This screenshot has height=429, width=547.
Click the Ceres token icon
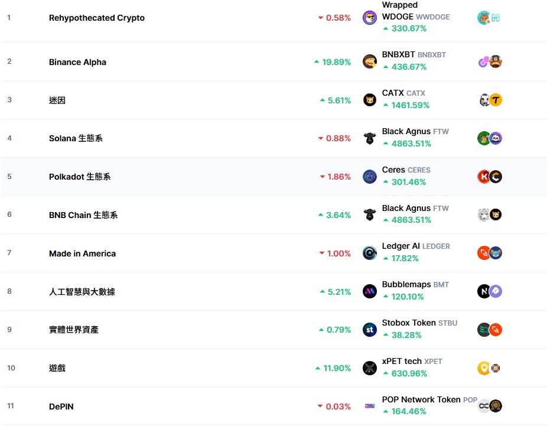tap(369, 177)
